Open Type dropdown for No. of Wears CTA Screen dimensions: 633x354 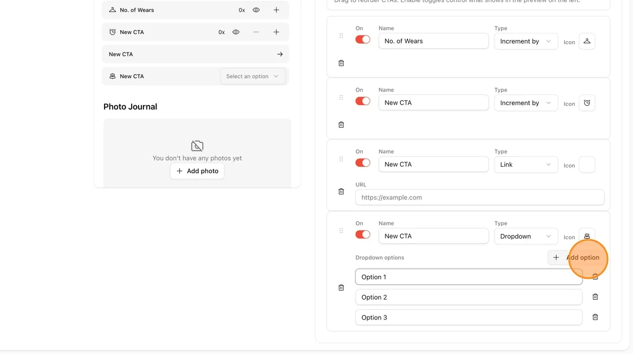pyautogui.click(x=526, y=41)
